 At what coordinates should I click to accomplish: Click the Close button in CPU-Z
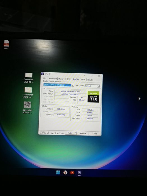pyautogui.click(x=95, y=134)
